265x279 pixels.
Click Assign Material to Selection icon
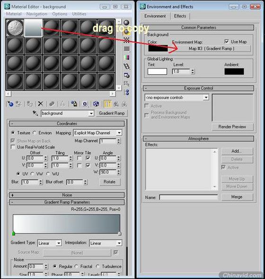pyautogui.click(x=29, y=104)
